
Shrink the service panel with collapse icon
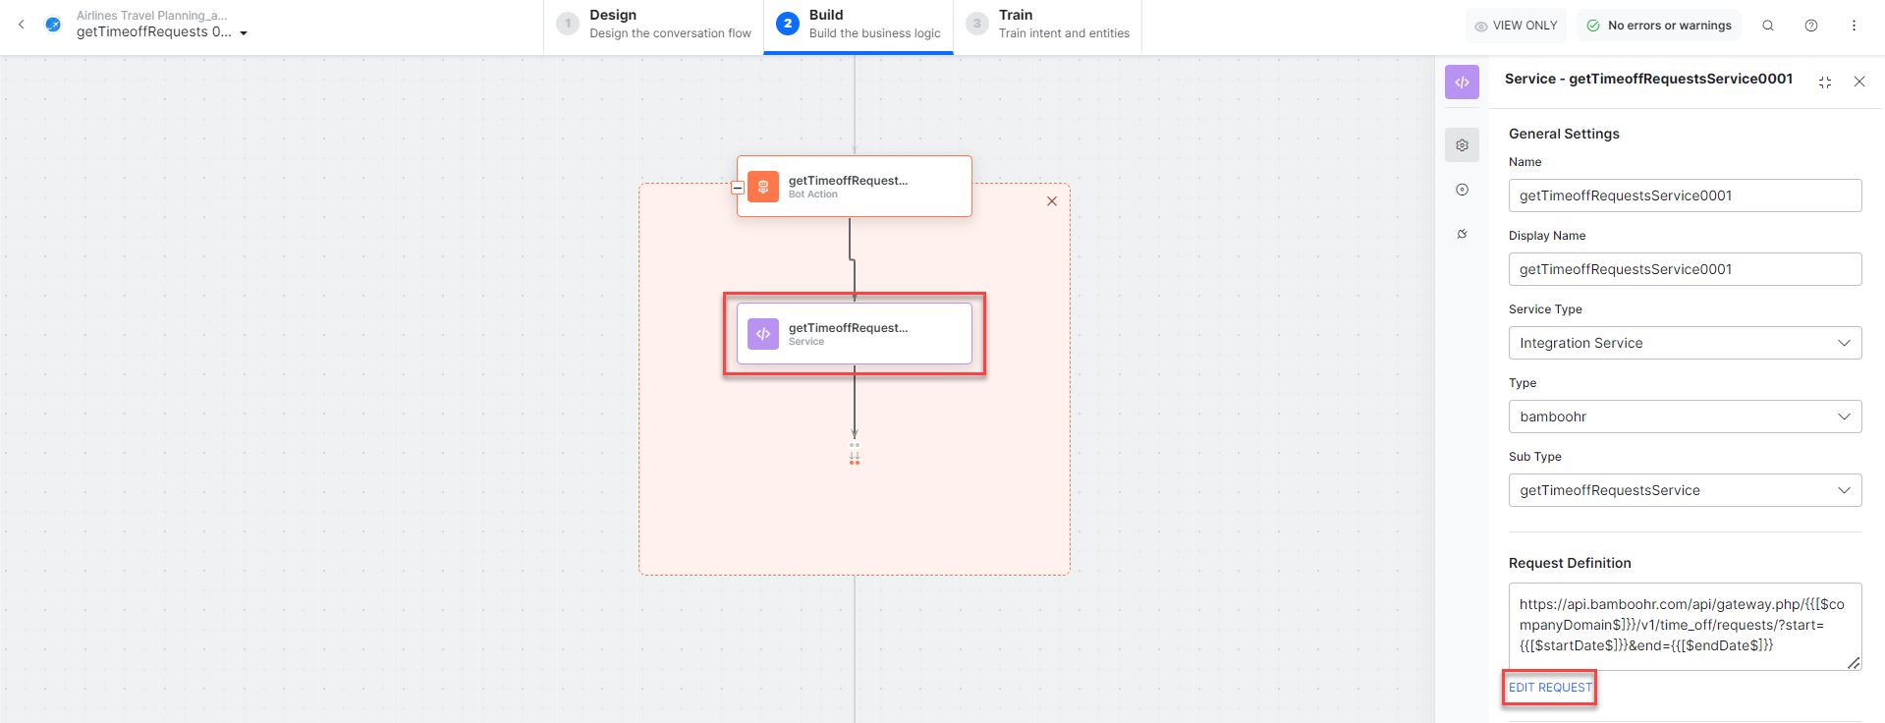[x=1824, y=83]
